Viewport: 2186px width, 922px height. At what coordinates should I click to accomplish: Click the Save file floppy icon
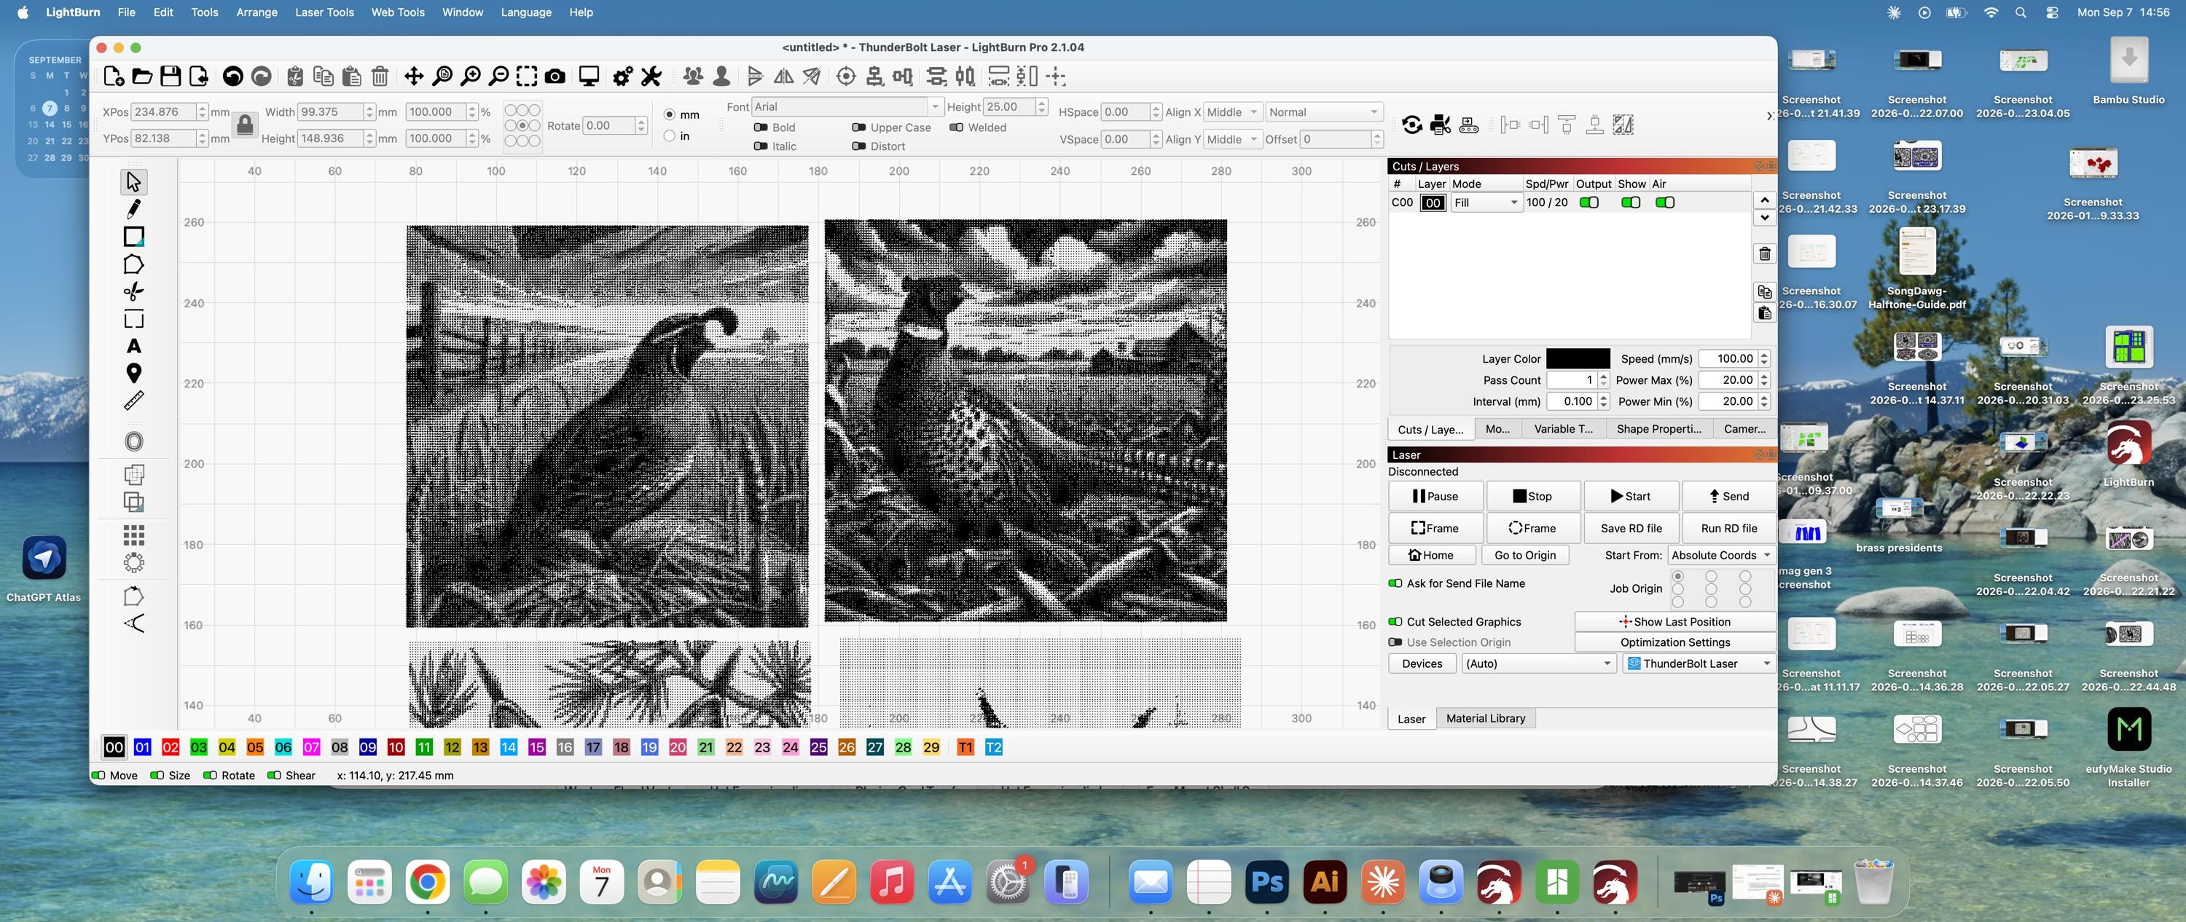point(171,76)
